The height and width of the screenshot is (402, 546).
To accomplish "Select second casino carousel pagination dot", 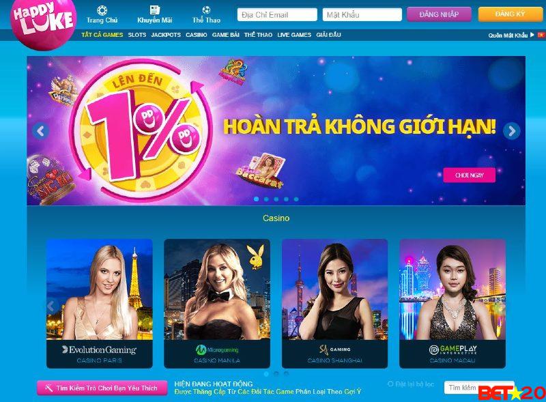I will coord(276,373).
